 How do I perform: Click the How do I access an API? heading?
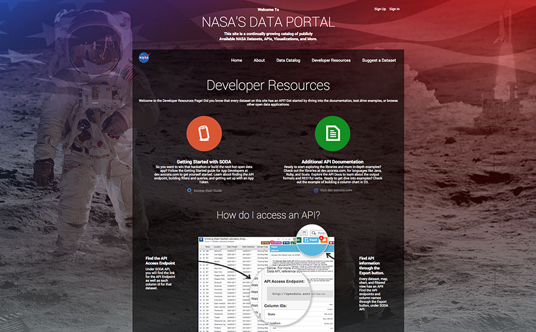(x=269, y=215)
